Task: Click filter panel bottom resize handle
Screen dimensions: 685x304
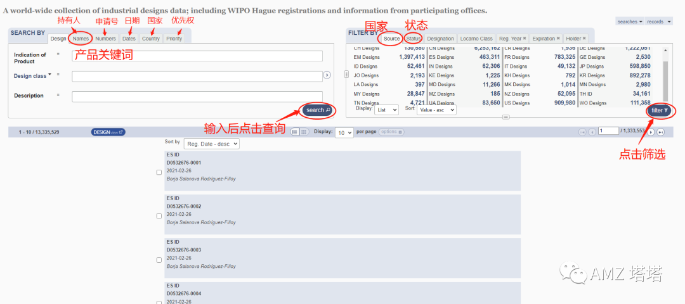Action: [x=506, y=117]
